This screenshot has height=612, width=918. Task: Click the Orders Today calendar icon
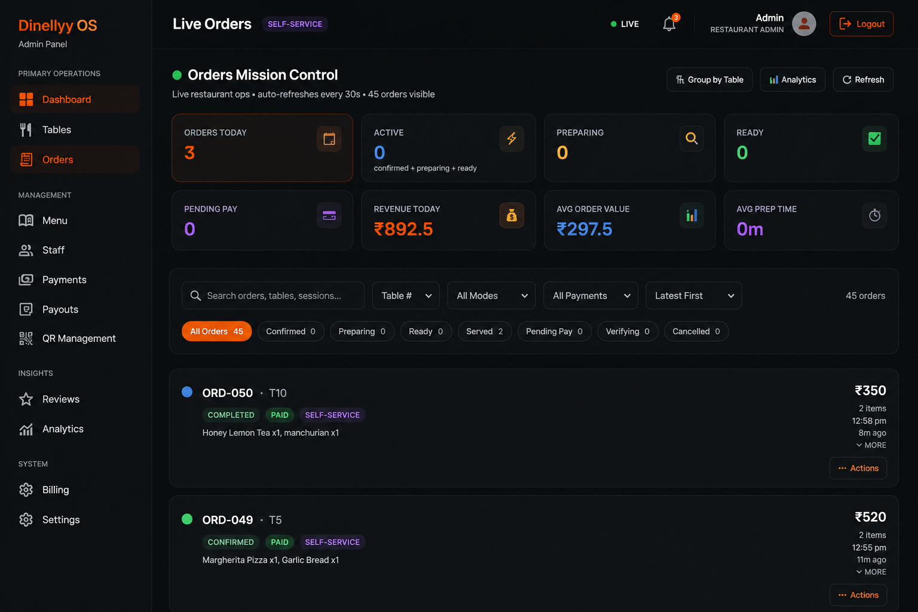(x=329, y=139)
